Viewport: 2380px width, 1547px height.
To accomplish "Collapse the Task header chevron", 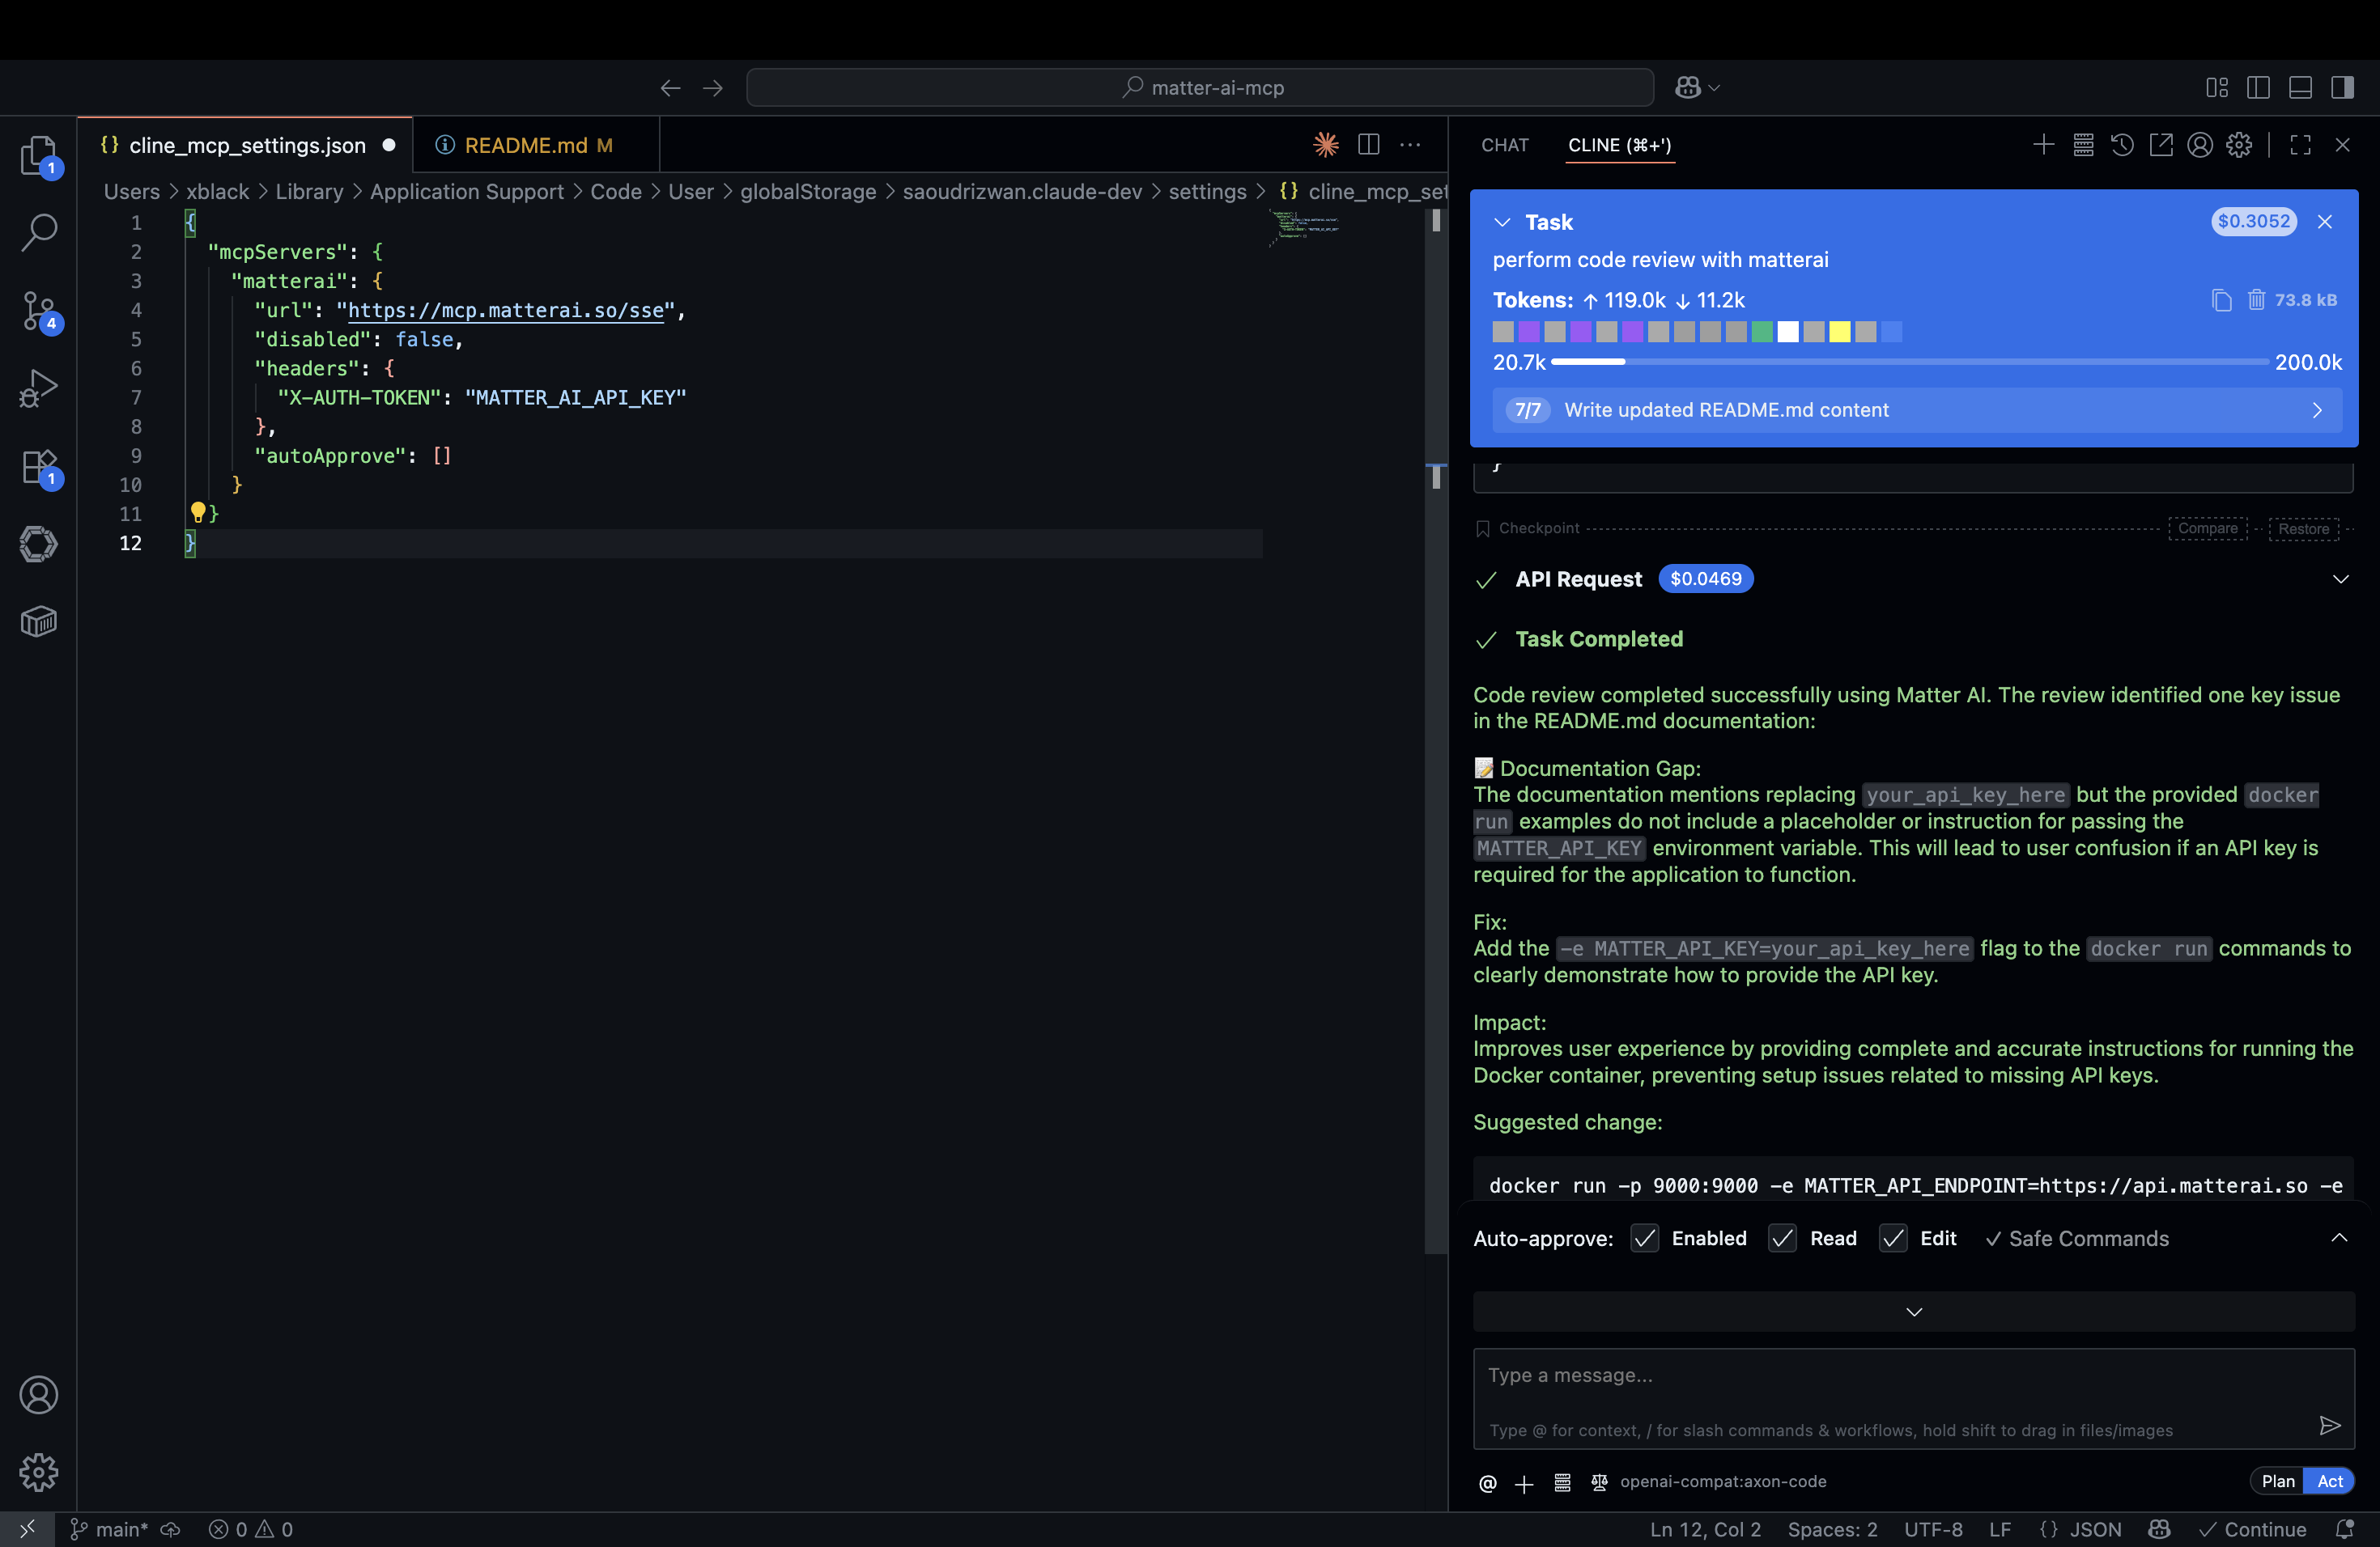I will (x=1502, y=222).
